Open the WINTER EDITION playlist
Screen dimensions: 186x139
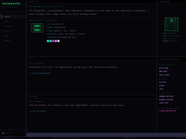[x=166, y=100]
